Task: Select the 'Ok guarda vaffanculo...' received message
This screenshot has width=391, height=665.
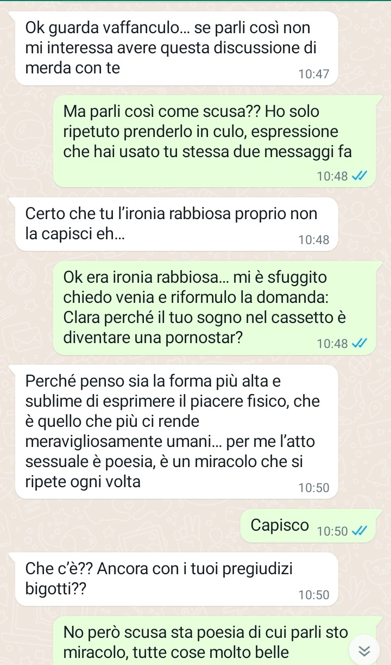Action: [x=176, y=48]
